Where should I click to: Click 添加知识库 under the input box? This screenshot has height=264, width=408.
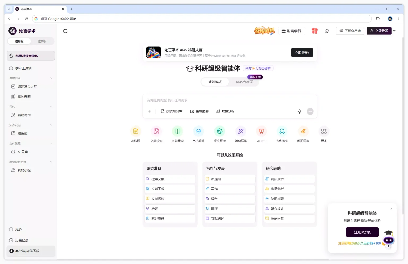tap(172, 111)
